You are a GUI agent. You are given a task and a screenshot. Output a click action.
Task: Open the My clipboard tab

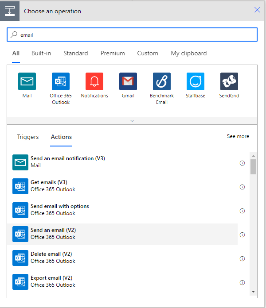189,53
